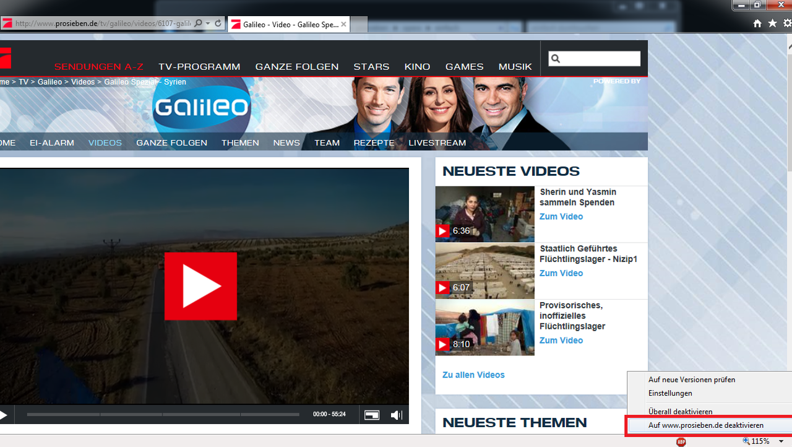The height and width of the screenshot is (447, 792).
Task: Click the magnifier icon in the address bar
Action: tap(198, 24)
